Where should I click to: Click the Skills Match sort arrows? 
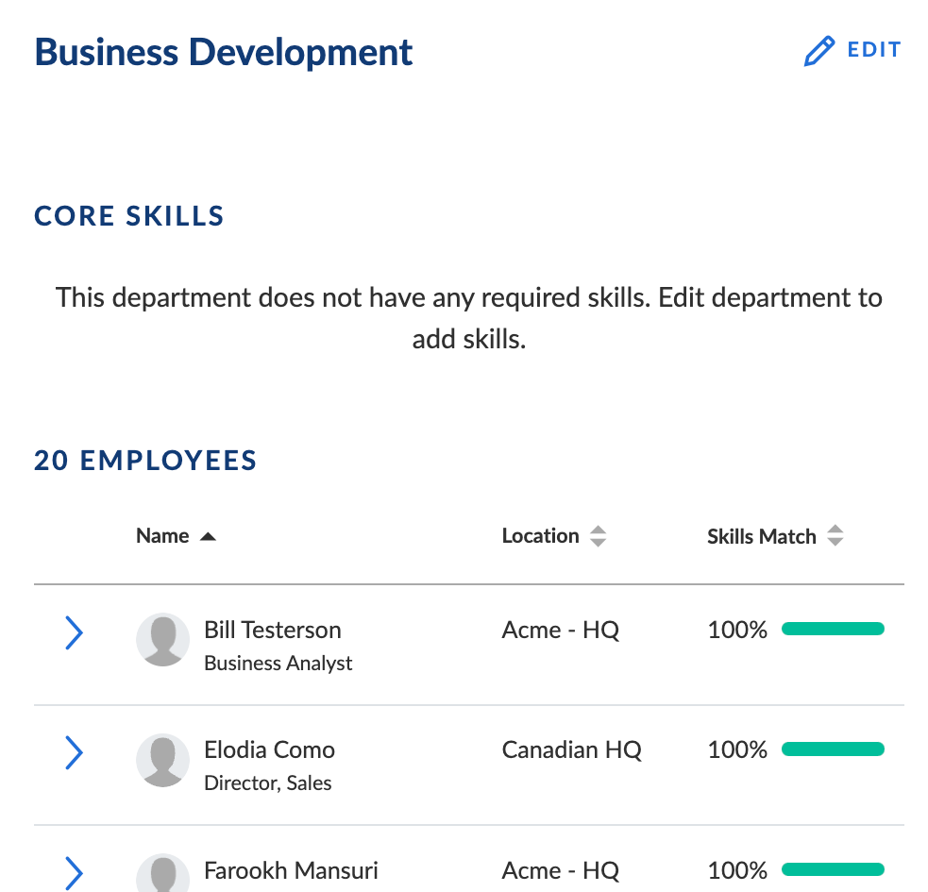[834, 536]
